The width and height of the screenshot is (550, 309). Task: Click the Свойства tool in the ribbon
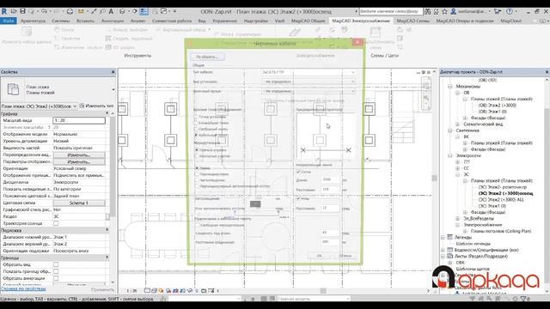[x=67, y=39]
